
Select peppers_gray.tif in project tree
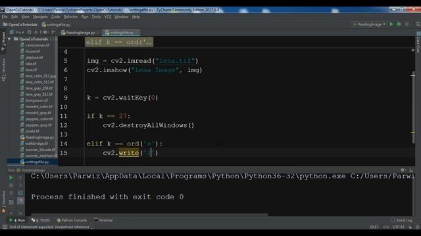click(39, 125)
